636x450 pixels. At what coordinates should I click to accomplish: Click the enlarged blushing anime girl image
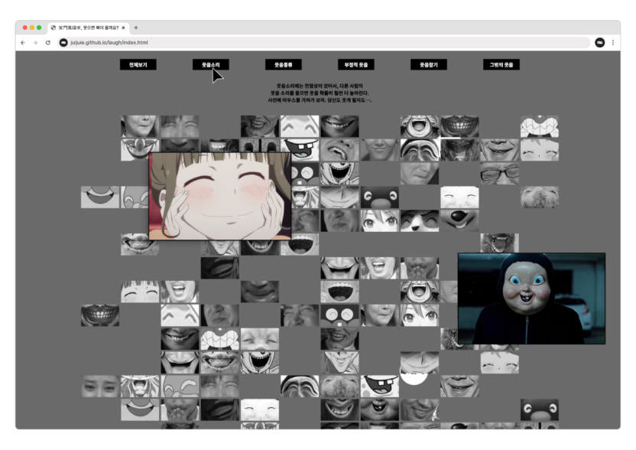coord(219,196)
